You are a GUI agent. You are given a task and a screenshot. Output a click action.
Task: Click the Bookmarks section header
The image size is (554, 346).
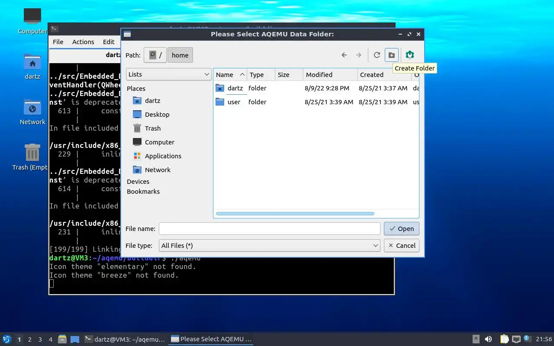coord(143,192)
